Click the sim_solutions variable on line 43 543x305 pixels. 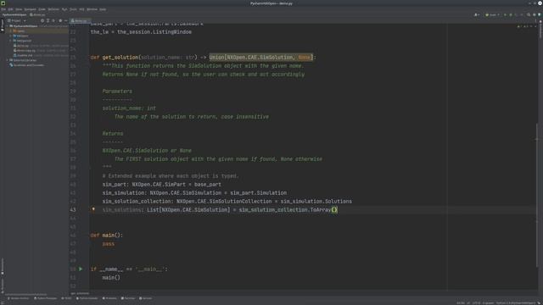(122, 210)
